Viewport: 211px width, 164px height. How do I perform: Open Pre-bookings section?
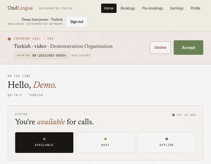[152, 8]
